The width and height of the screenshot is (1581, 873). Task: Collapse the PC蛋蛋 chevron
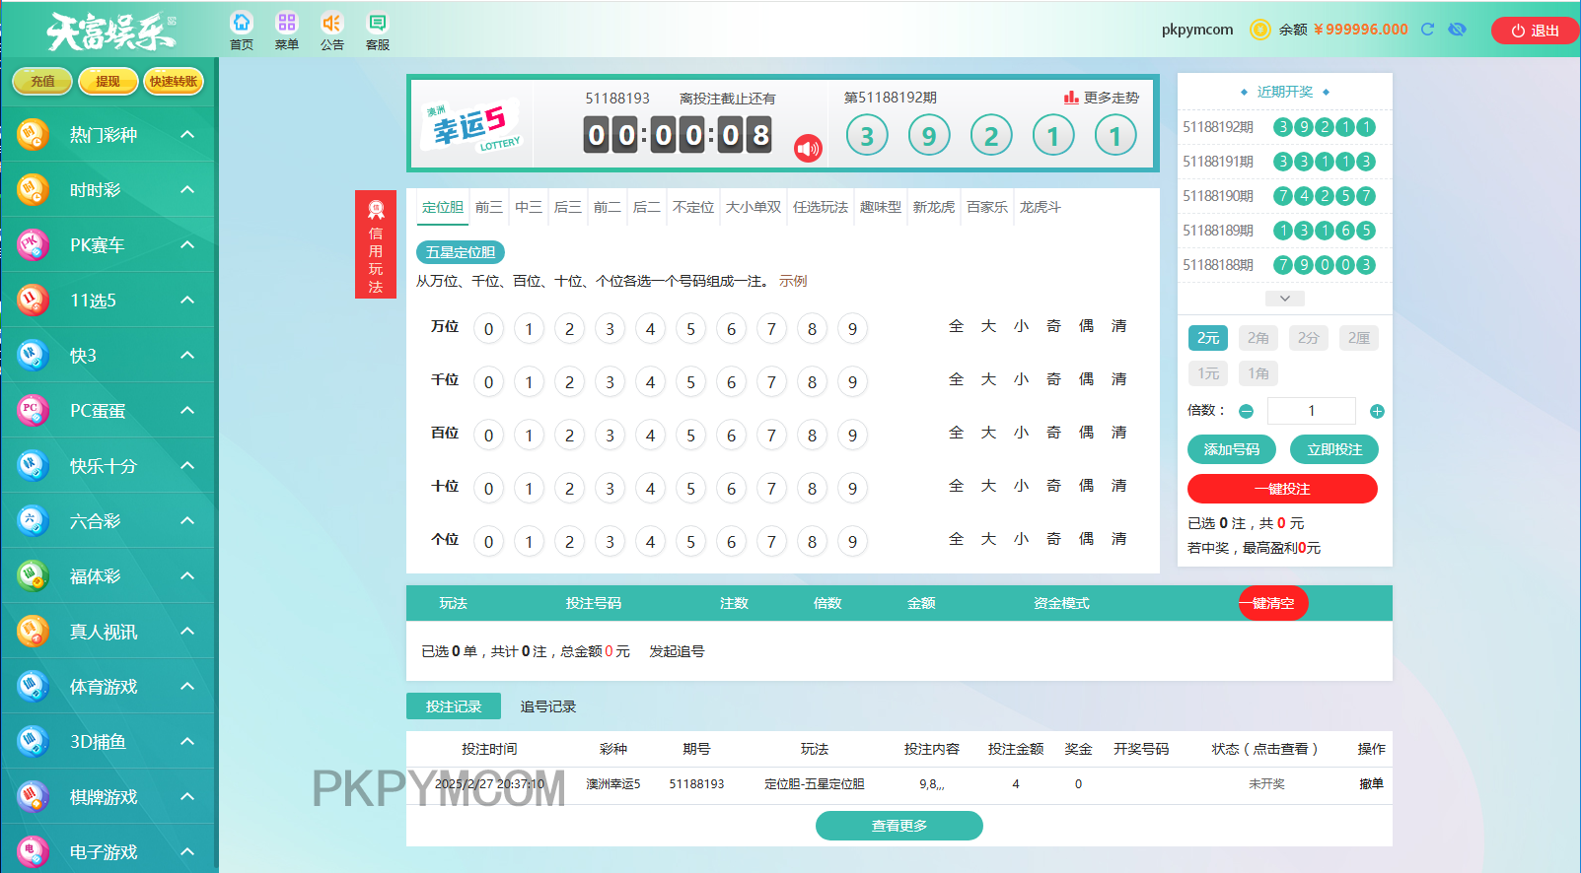[187, 410]
